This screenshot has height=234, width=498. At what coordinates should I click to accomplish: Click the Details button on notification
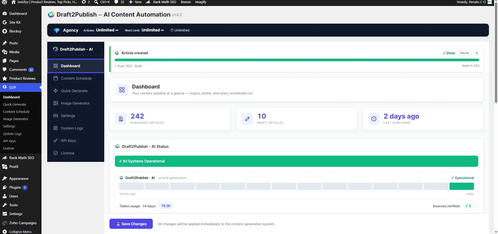[x=465, y=53]
